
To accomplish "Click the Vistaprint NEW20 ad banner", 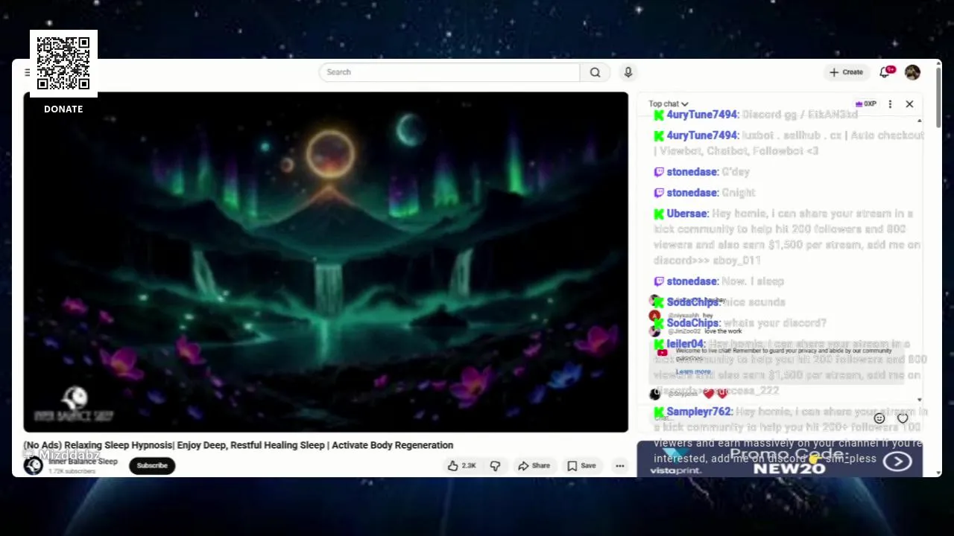I will (780, 459).
